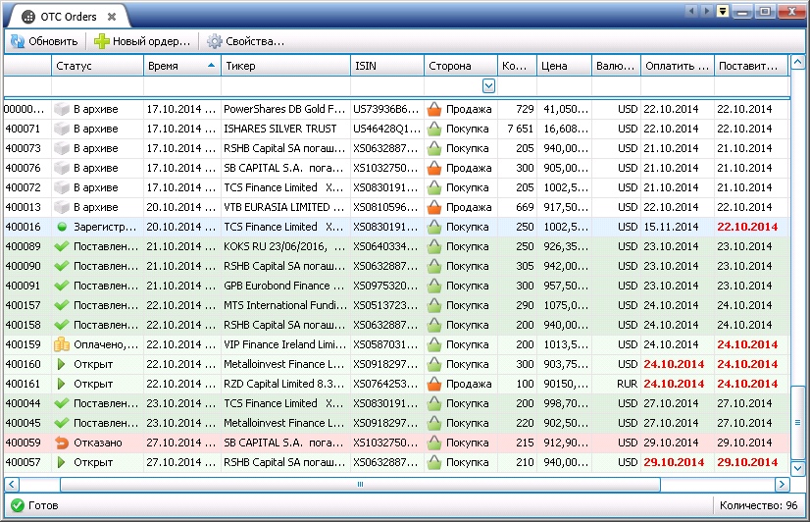Click paid coins icon for order 400159
This screenshot has width=810, height=522.
coord(62,344)
